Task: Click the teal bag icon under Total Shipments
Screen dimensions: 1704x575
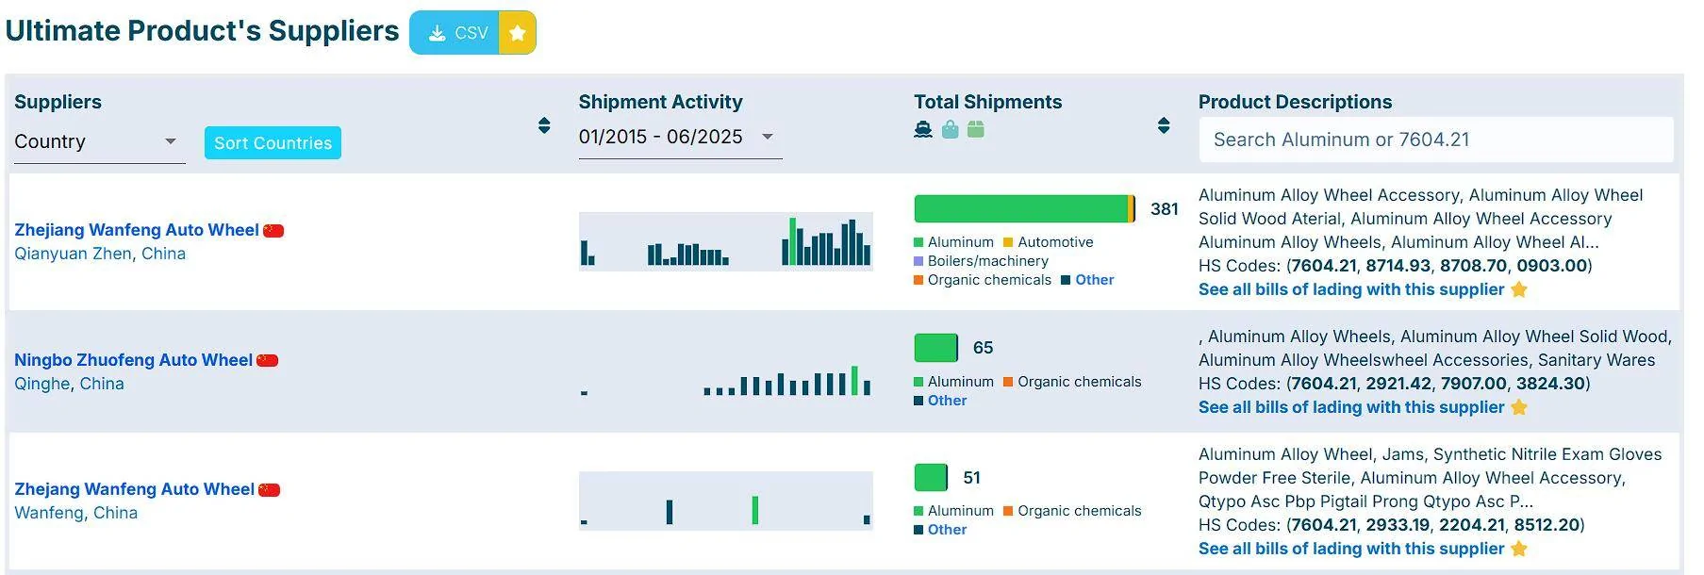Action: 951,129
